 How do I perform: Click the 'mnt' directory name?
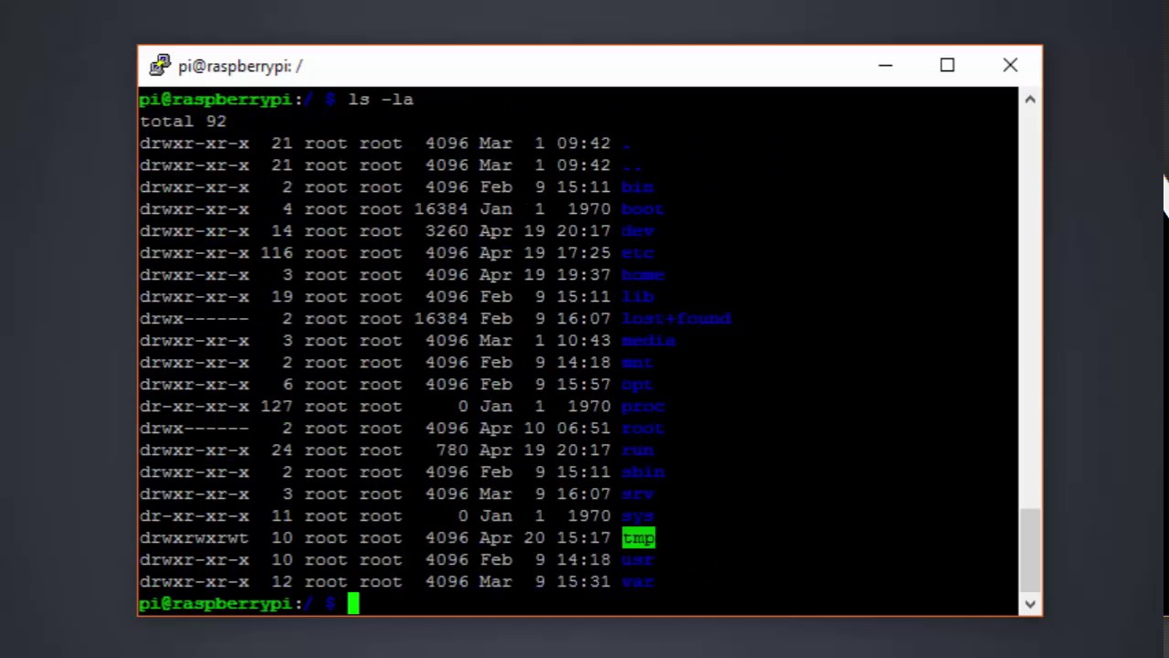click(x=637, y=362)
